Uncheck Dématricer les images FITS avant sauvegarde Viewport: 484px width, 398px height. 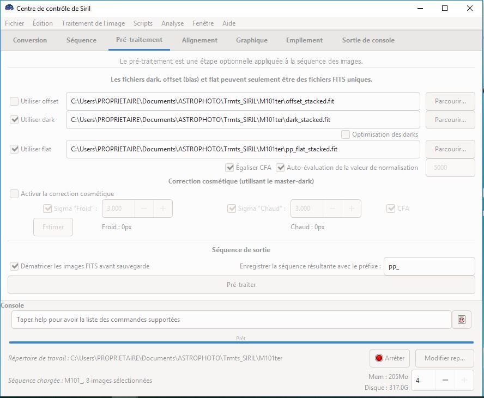14,266
